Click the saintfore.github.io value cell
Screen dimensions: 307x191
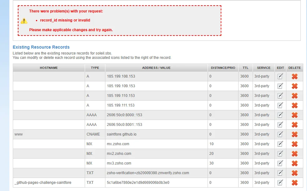click(122, 134)
